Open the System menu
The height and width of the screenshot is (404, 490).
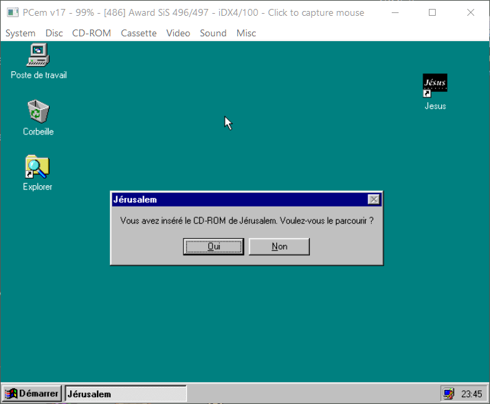pos(21,33)
